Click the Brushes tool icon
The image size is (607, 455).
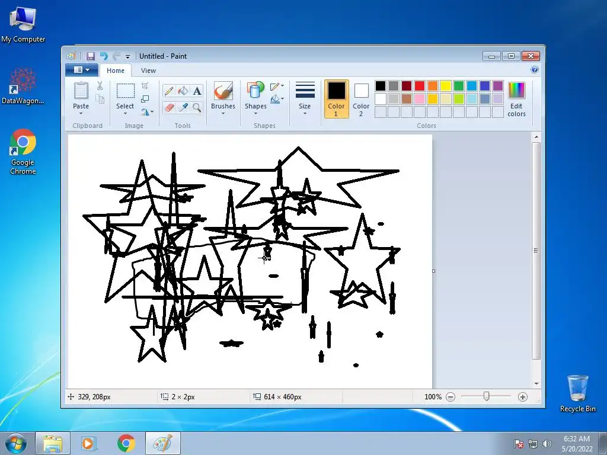point(223,91)
